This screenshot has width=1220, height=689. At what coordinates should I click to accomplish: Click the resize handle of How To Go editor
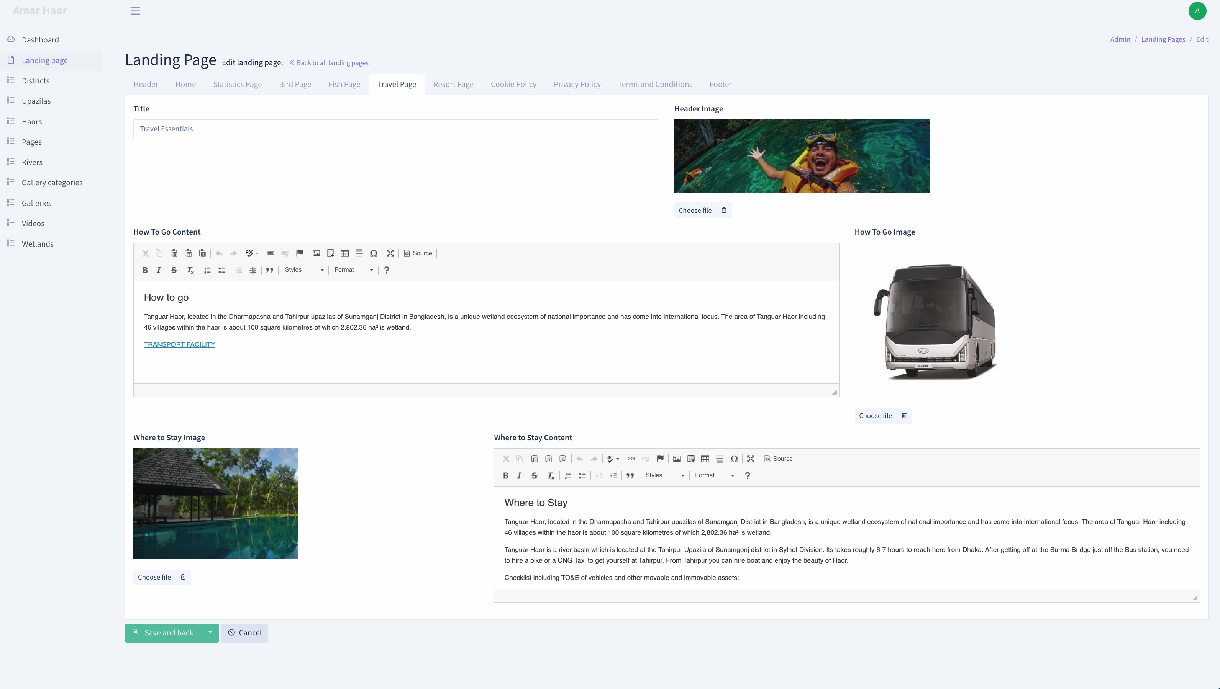click(835, 392)
